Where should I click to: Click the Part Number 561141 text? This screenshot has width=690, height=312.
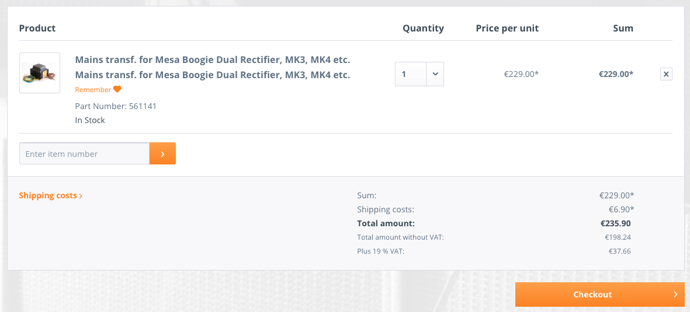click(x=116, y=106)
